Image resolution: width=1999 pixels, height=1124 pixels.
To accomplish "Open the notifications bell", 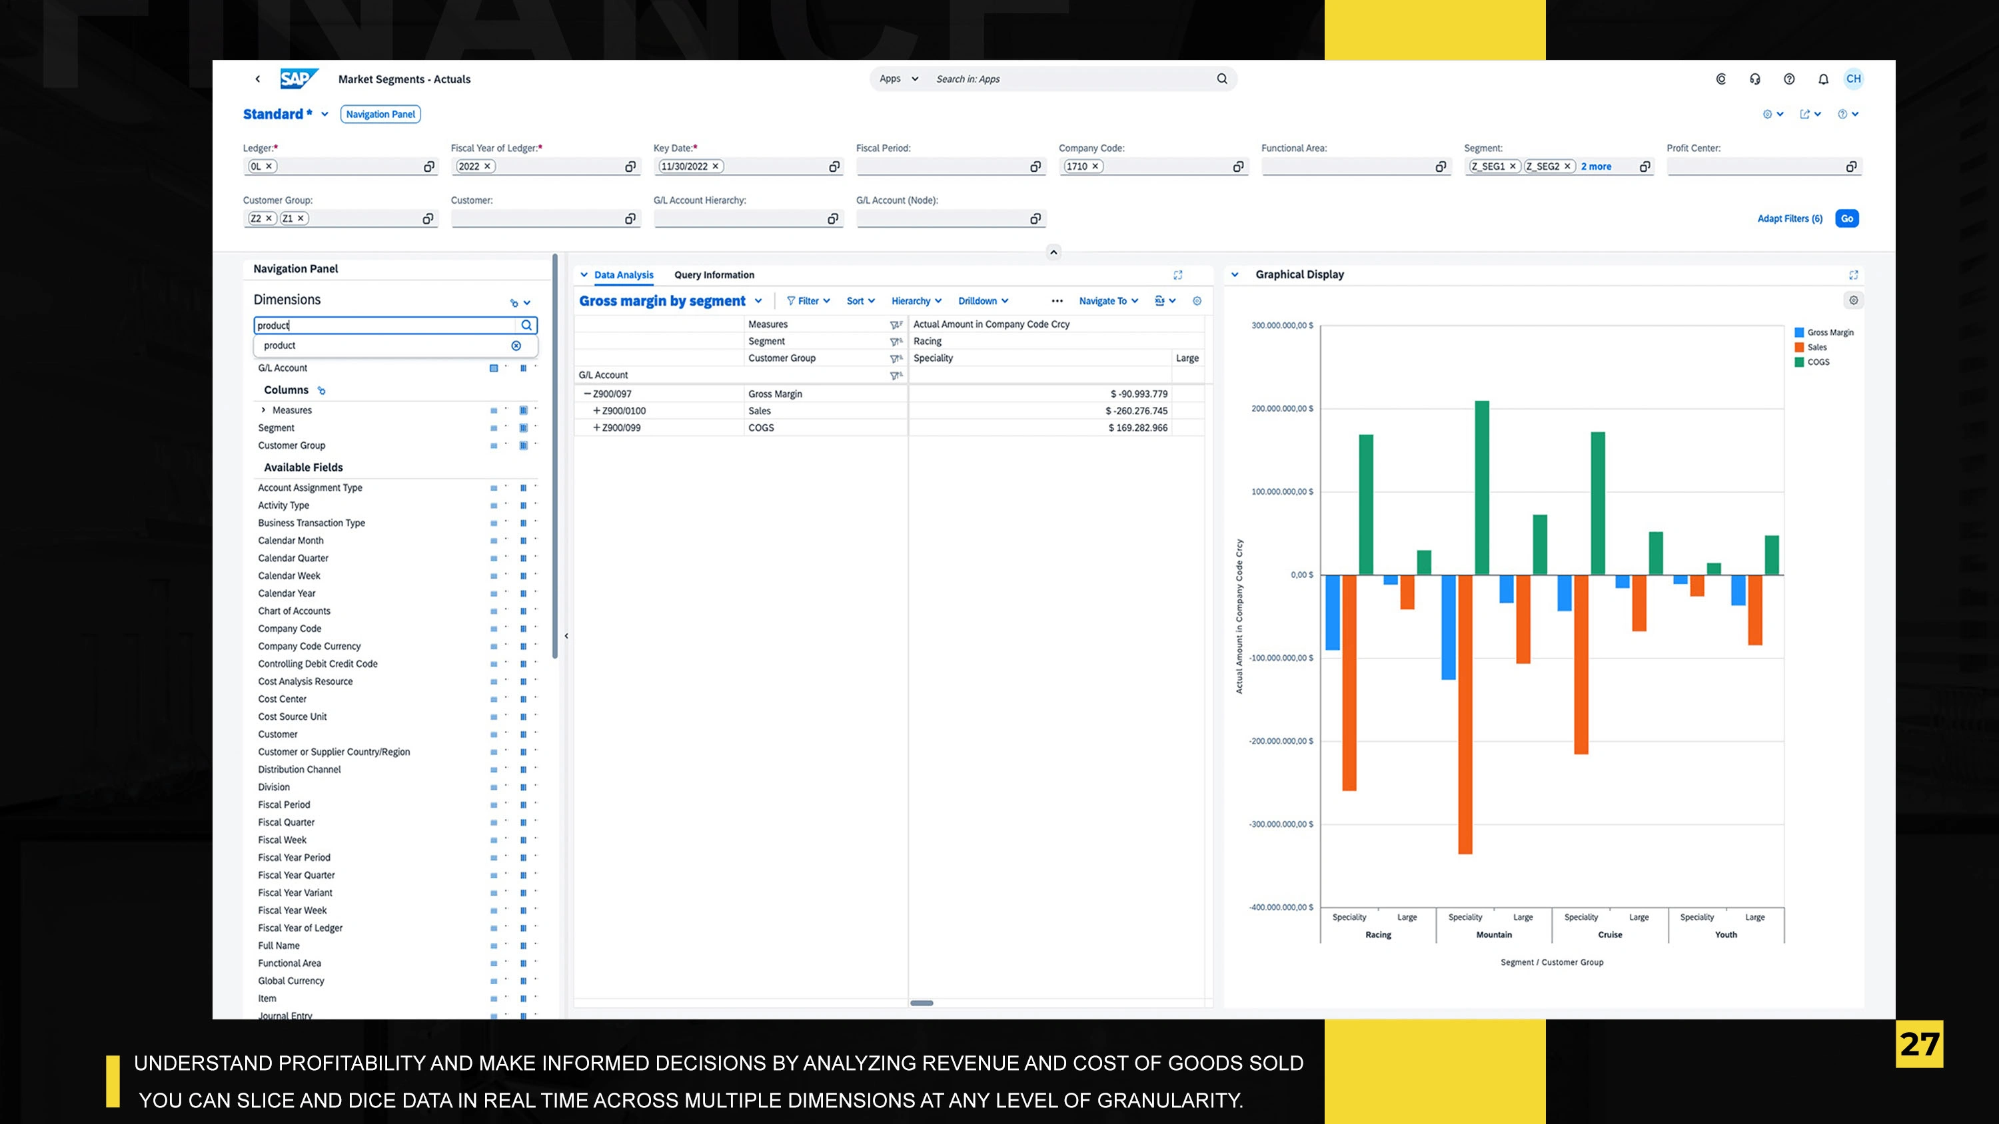I will [1823, 79].
